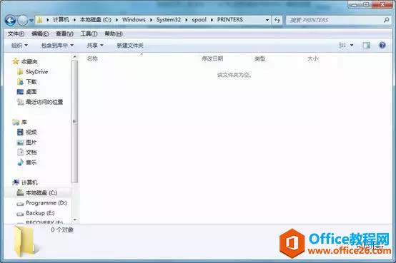Select 收藏夹 in the navigation pane
Viewport: 396px width, 263px height.
point(29,61)
